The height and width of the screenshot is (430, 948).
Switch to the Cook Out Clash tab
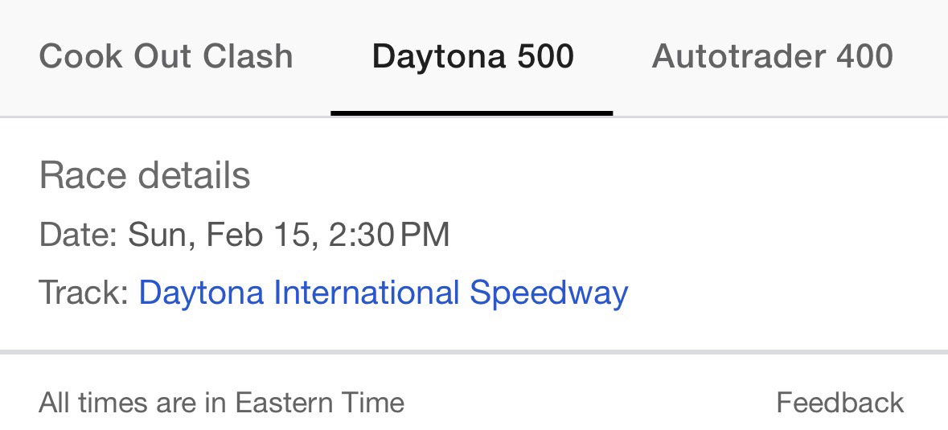coord(166,56)
